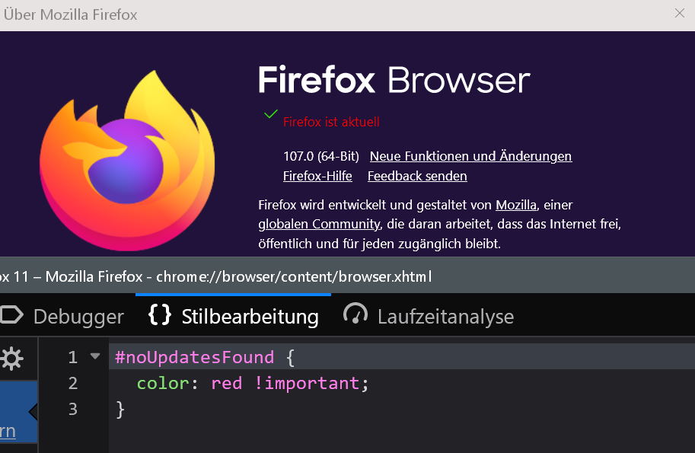Click line number 1 in gutter

tap(73, 357)
